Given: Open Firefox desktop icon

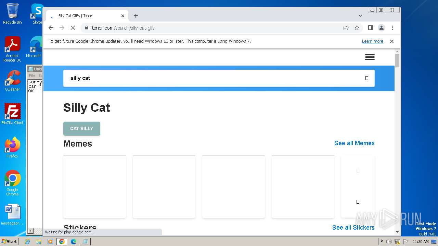Looking at the screenshot, I should (12, 147).
